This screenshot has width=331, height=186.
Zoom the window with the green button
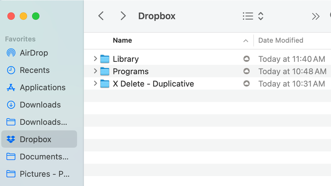36,16
